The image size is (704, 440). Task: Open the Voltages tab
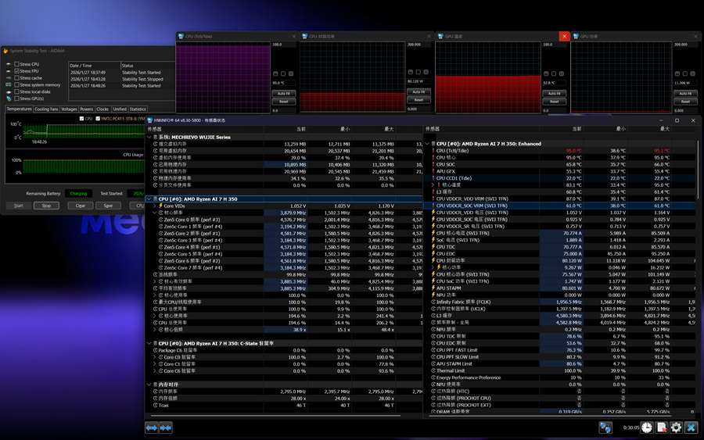(69, 109)
